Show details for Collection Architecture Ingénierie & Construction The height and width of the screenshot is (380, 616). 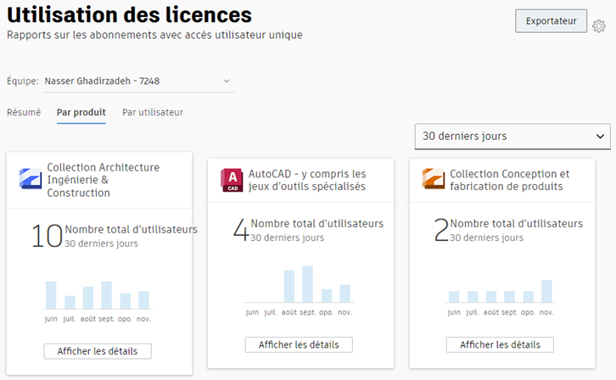click(98, 351)
